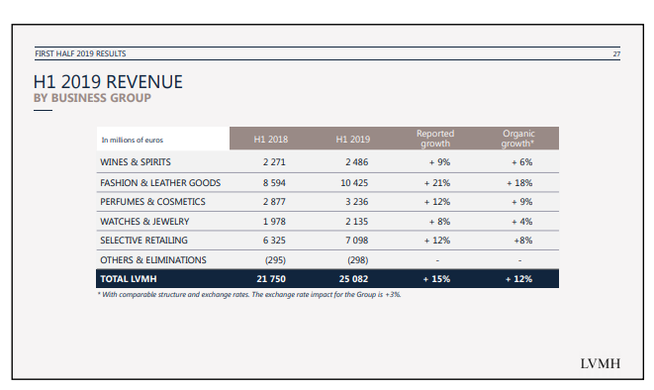Image resolution: width=654 pixels, height=390 pixels.
Task: Click the comparable structure footnote text
Action: [x=249, y=295]
